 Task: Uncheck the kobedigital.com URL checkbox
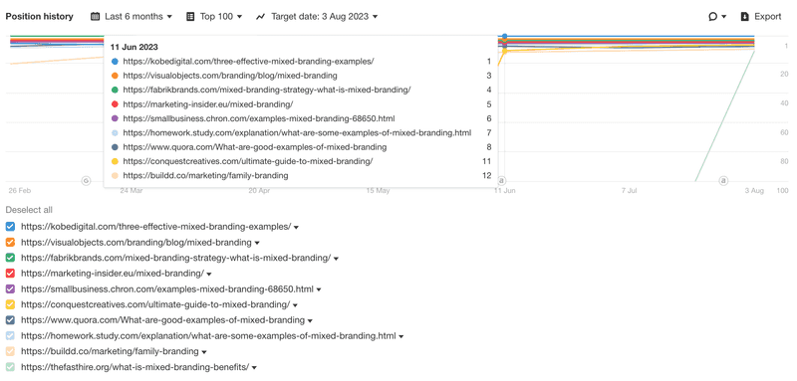click(10, 226)
